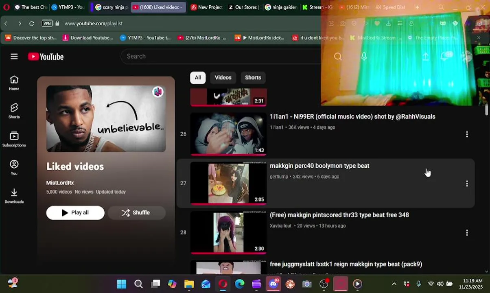The width and height of the screenshot is (490, 293).
Task: Open Outlook from the taskbar
Action: [206, 284]
